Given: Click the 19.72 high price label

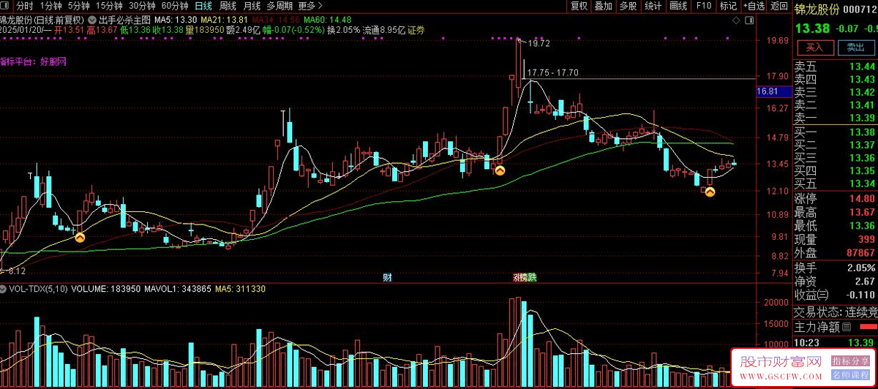Looking at the screenshot, I should pos(539,44).
